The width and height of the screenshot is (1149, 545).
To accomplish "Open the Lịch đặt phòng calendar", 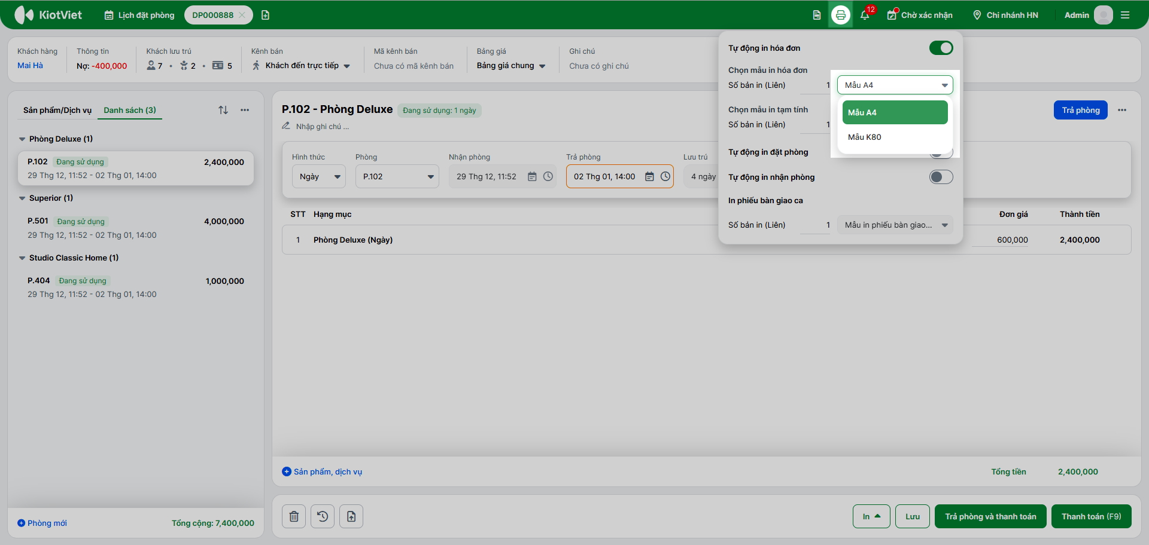I will pos(139,15).
